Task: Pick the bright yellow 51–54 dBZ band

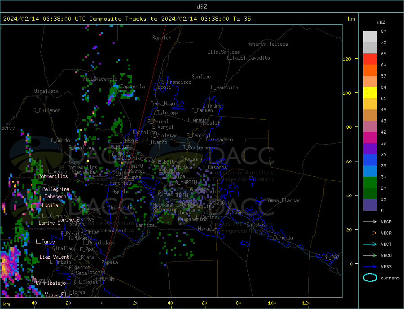Action: 370,93
